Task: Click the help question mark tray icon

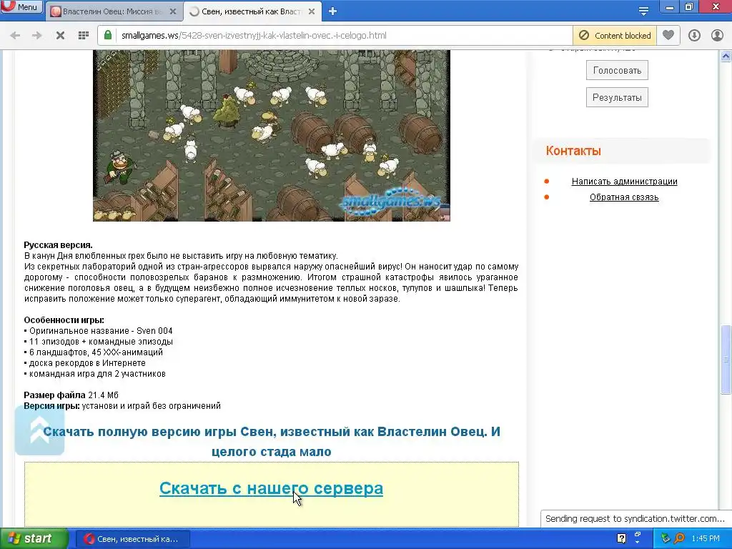Action: (x=621, y=538)
